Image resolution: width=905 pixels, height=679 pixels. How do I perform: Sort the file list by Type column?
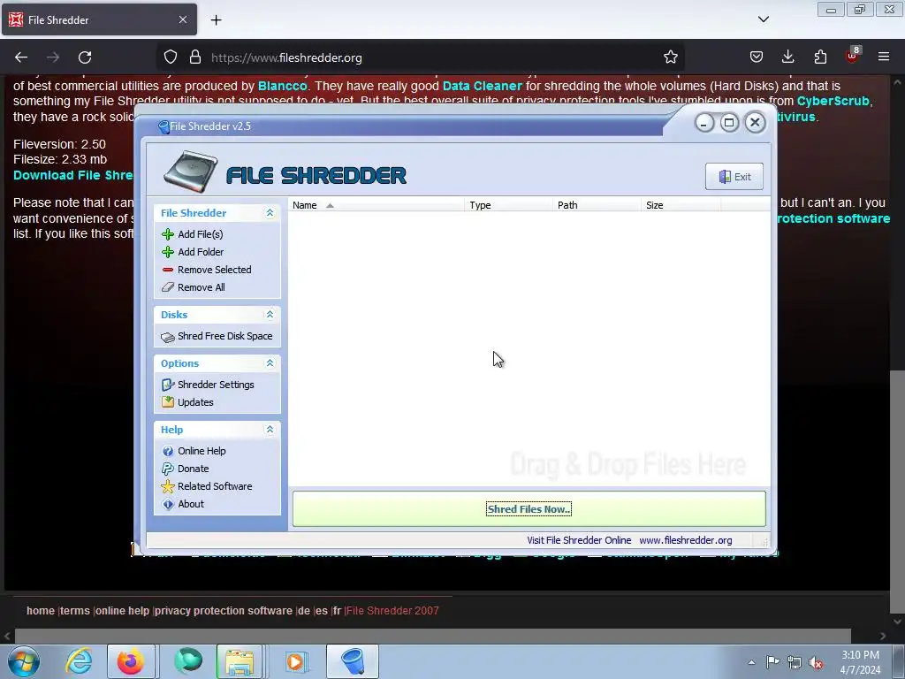tap(508, 205)
